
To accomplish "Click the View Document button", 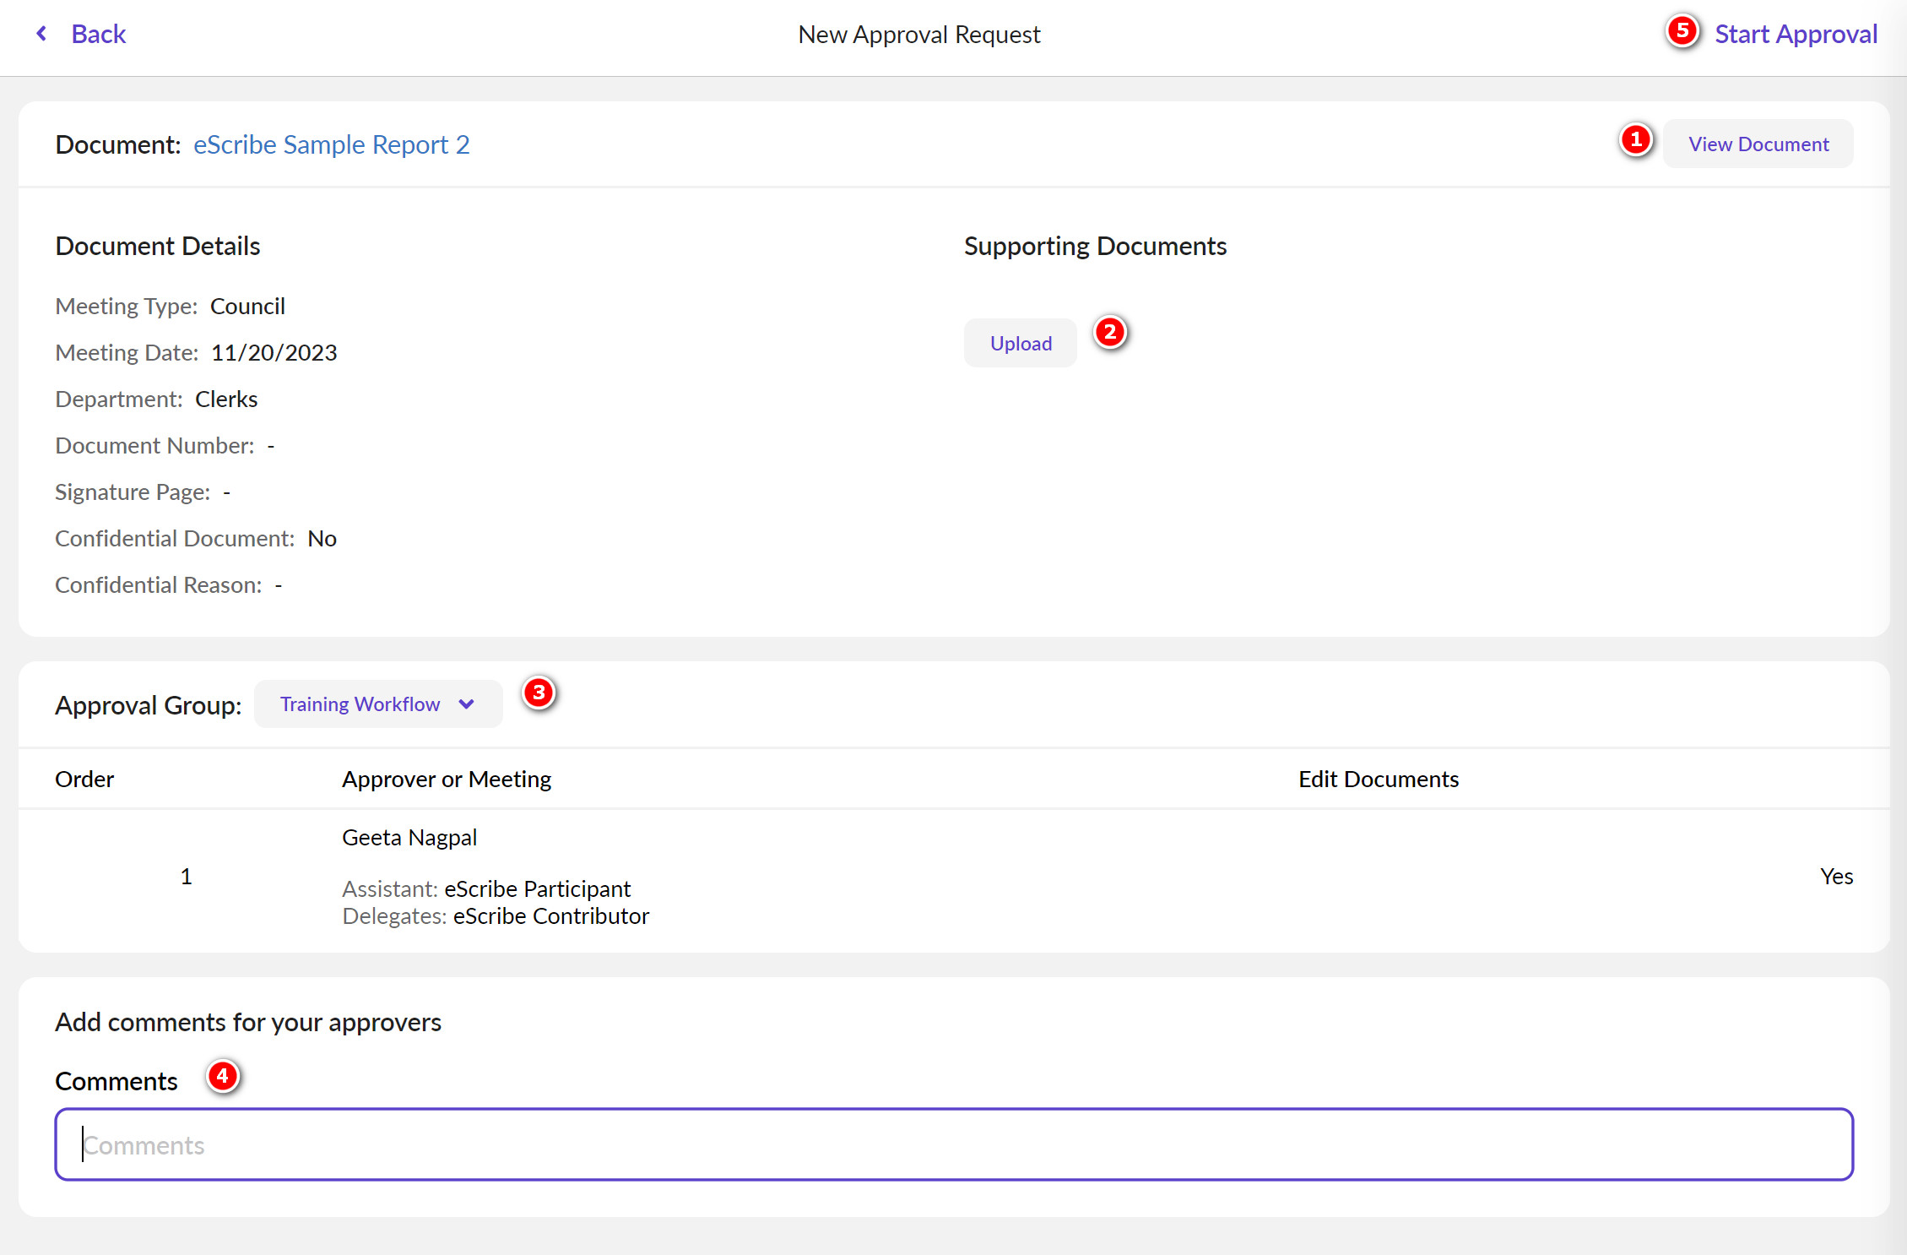I will 1757,144.
